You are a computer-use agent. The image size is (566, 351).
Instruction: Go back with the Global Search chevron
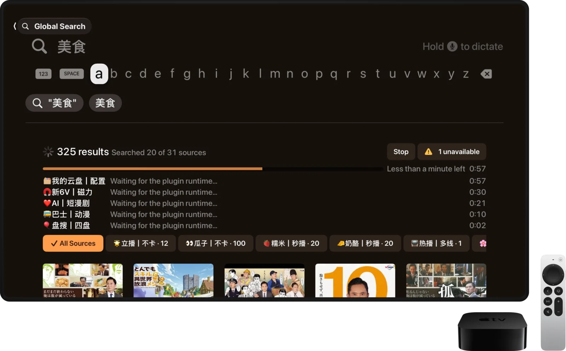click(x=15, y=26)
